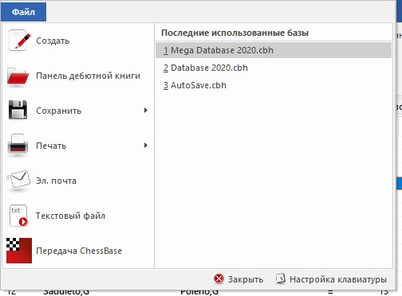Expand the Печать submenu arrow

click(146, 146)
